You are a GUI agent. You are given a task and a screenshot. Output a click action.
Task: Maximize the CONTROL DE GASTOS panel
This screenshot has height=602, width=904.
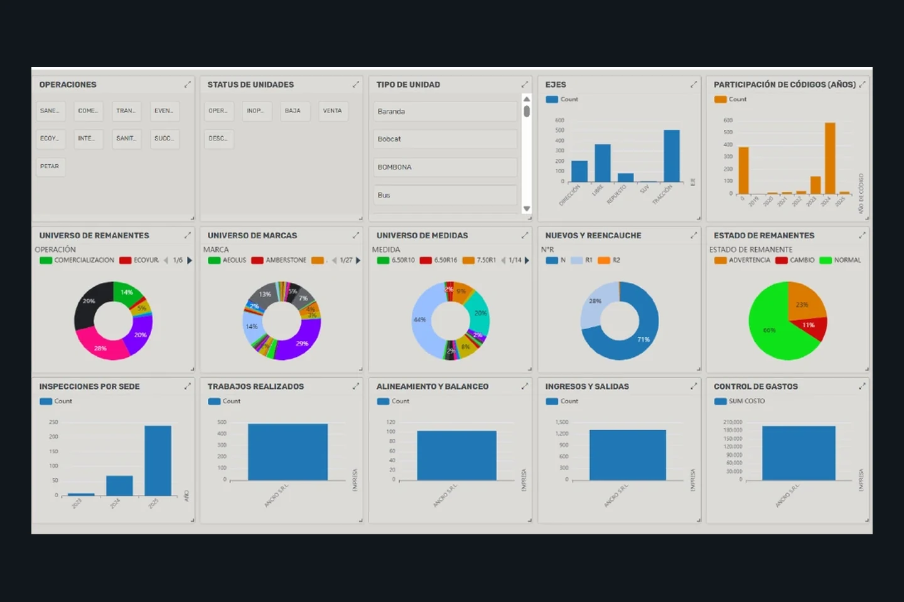point(863,386)
